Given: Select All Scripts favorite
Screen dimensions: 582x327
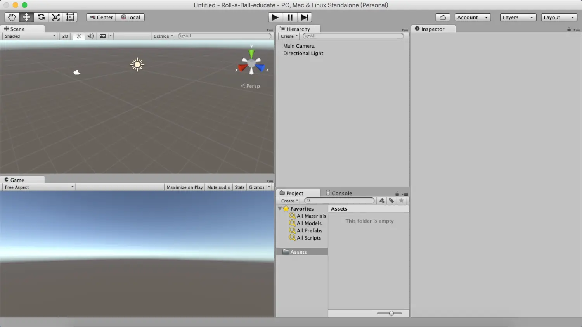Looking at the screenshot, I should point(305,238).
